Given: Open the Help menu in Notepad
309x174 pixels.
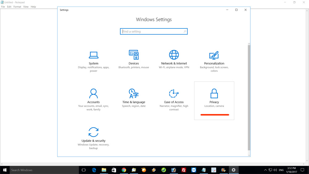Looking at the screenshot, I should pos(33,7).
